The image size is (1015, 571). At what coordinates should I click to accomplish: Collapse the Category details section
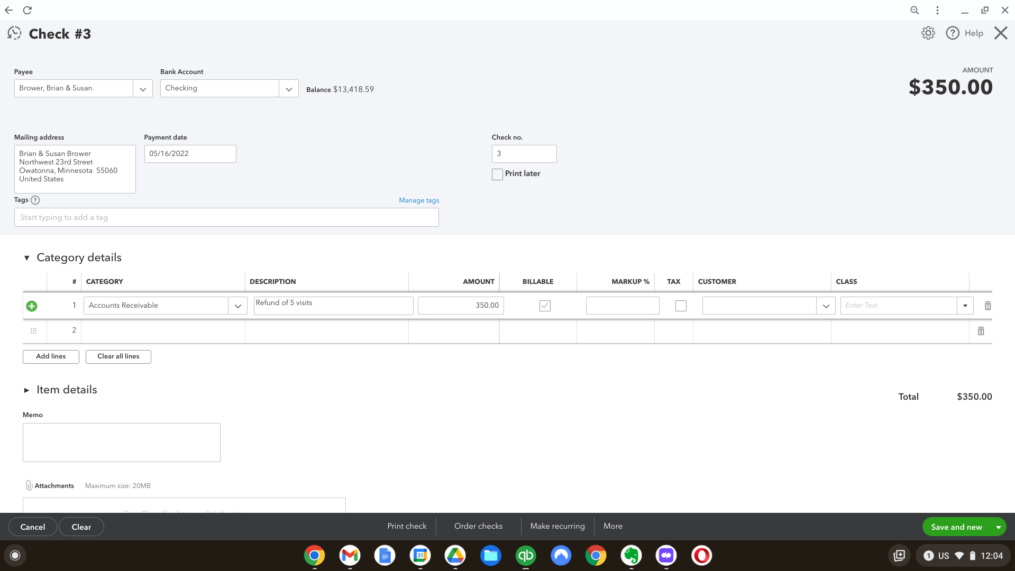click(26, 258)
